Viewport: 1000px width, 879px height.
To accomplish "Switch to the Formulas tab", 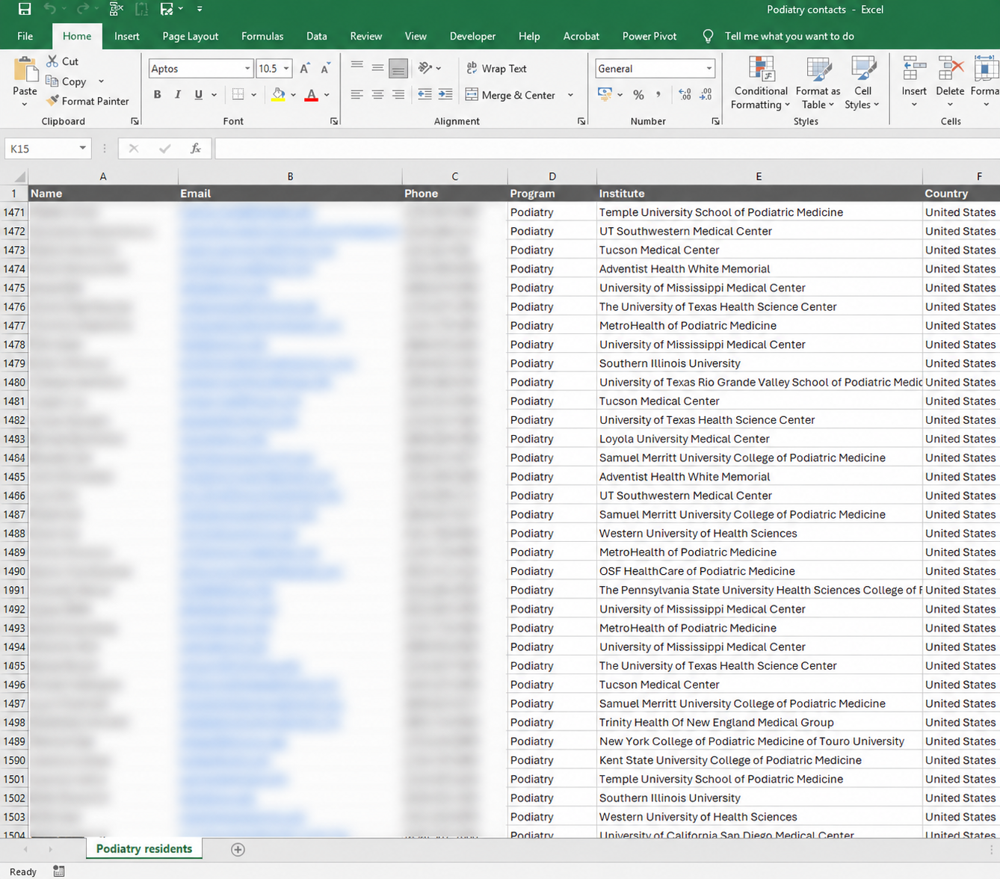I will pos(262,36).
